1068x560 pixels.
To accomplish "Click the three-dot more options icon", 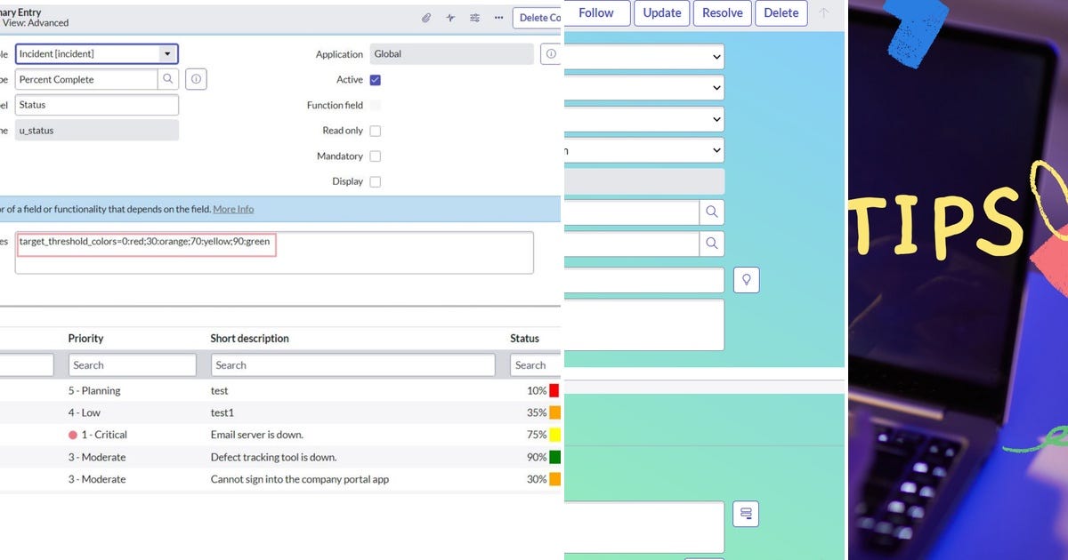I will tap(498, 17).
